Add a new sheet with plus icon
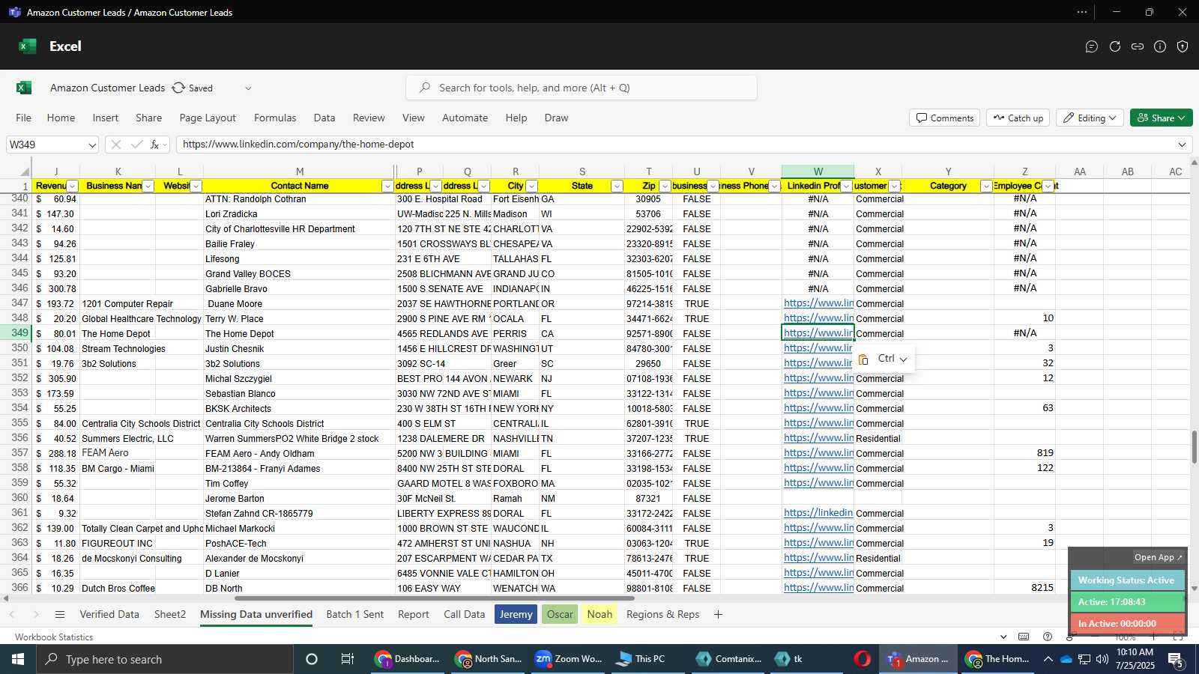 coord(718,615)
